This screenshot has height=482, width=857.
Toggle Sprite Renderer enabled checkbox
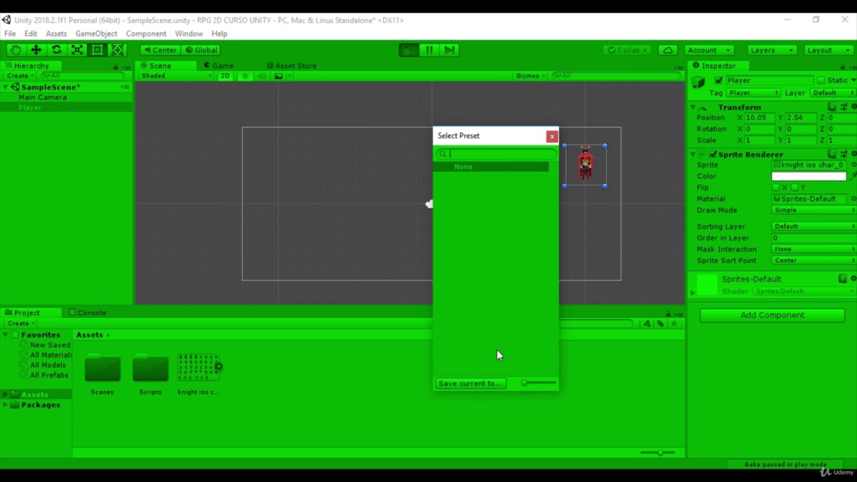coord(713,155)
